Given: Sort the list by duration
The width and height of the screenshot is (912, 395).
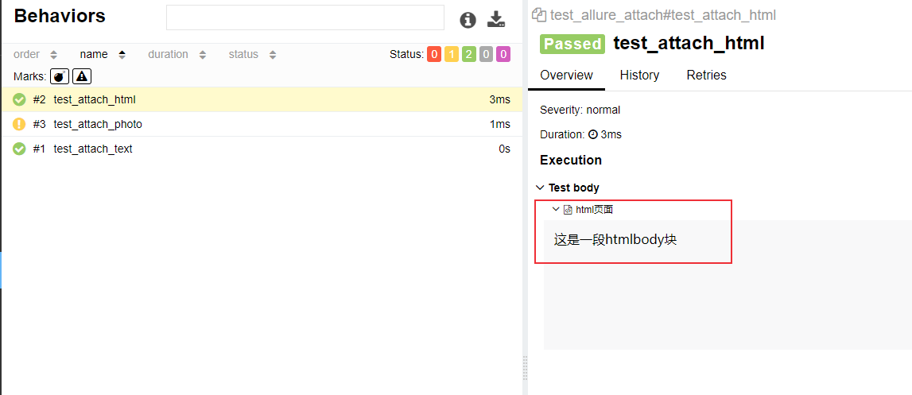Looking at the screenshot, I should pyautogui.click(x=177, y=55).
